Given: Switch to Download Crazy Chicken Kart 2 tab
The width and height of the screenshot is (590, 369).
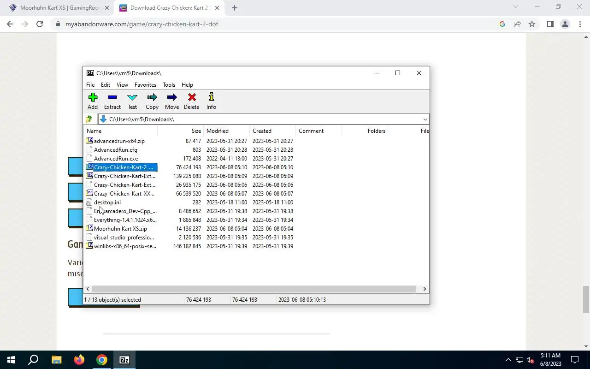Looking at the screenshot, I should [x=169, y=8].
